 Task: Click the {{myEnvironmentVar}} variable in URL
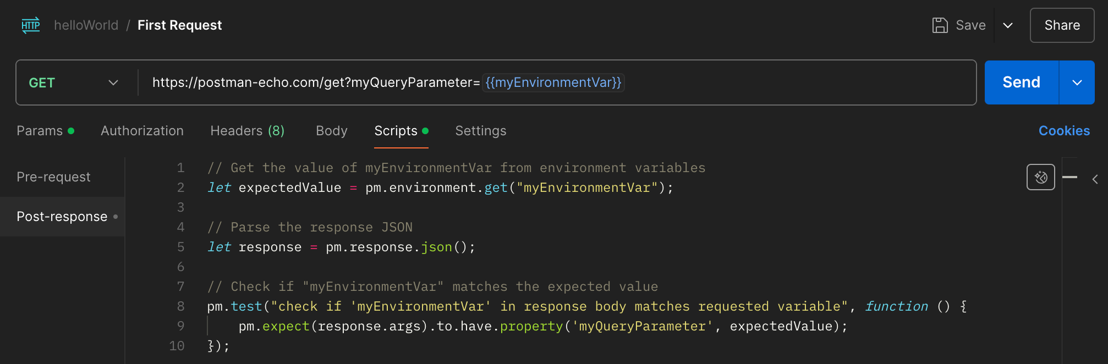pos(553,82)
